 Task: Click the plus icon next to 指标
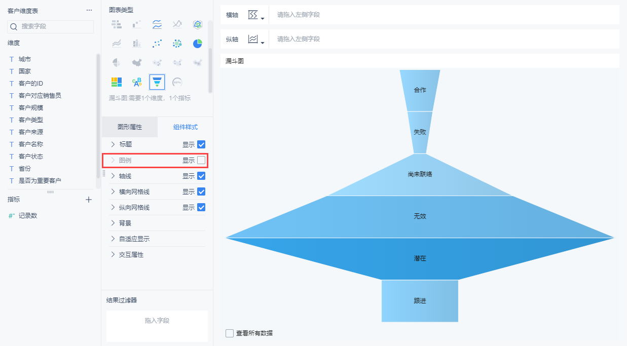coord(89,200)
